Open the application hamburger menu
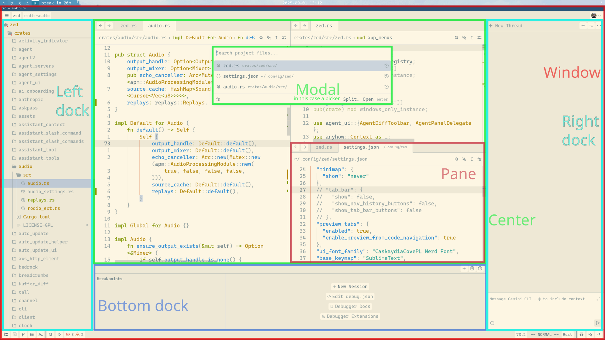605x340 pixels. click(x=7, y=16)
